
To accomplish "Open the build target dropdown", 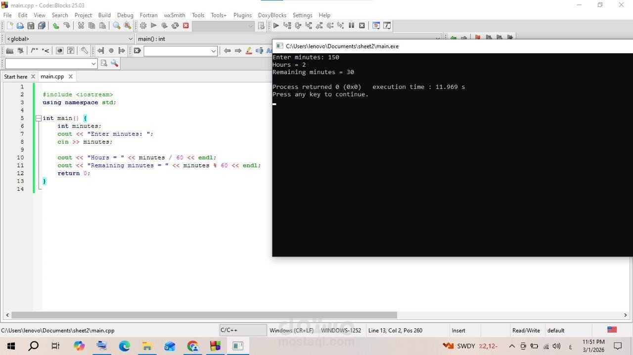I will tap(250, 26).
